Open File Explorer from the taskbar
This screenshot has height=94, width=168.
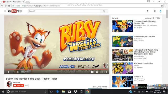tap(64, 92)
